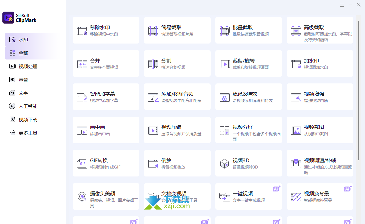Open the 摄像头美颜 webcam beauty icon
Image resolution: width=365 pixels, height=224 pixels.
pyautogui.click(x=82, y=197)
